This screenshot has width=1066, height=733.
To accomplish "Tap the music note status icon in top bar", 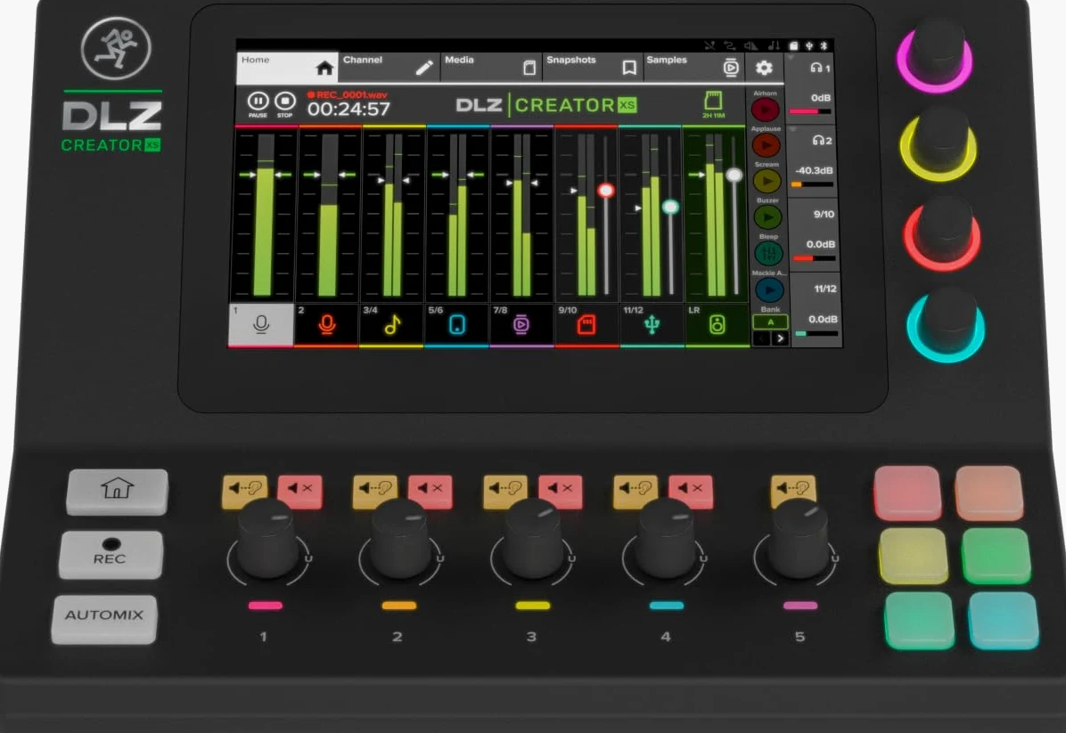I will click(x=774, y=45).
